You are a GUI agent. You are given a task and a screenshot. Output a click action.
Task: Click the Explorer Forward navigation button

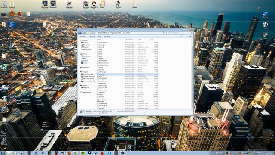[82, 33]
